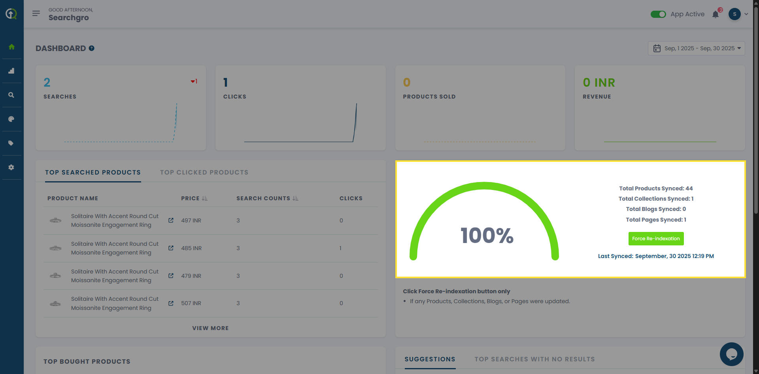
Task: Click the hamburger menu icon
Action: (x=36, y=13)
